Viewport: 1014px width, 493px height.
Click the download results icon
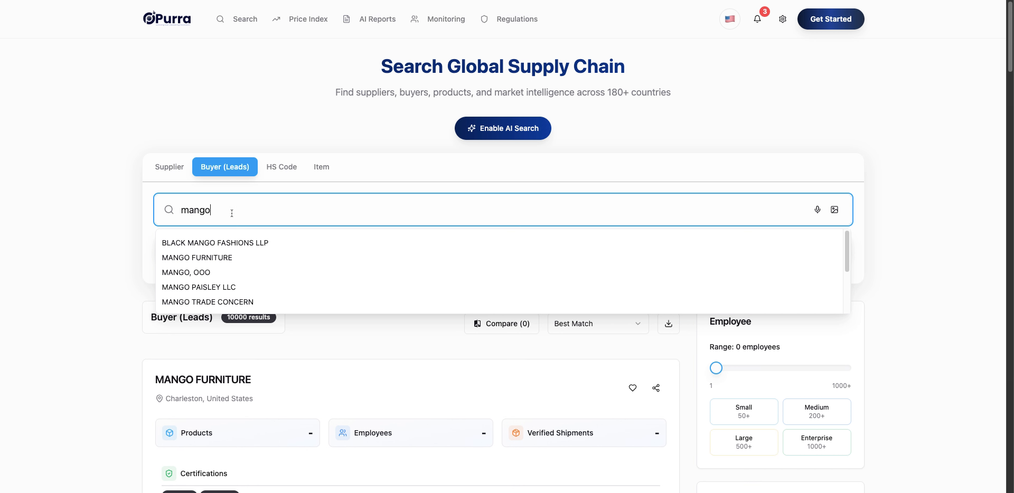pyautogui.click(x=669, y=324)
